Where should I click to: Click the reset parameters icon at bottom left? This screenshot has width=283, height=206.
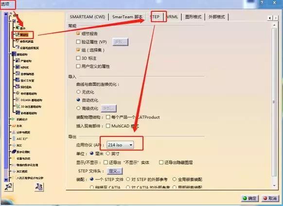pos(8,187)
